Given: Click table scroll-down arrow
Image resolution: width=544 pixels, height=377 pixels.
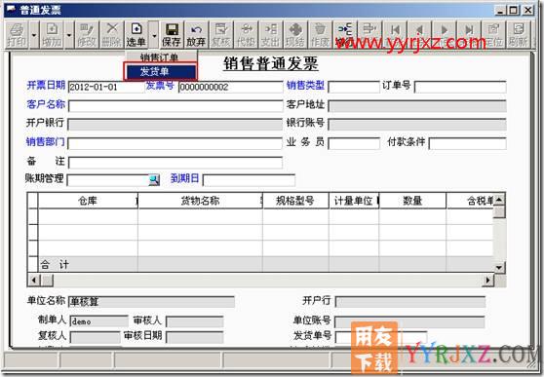Looking at the screenshot, I should [499, 267].
